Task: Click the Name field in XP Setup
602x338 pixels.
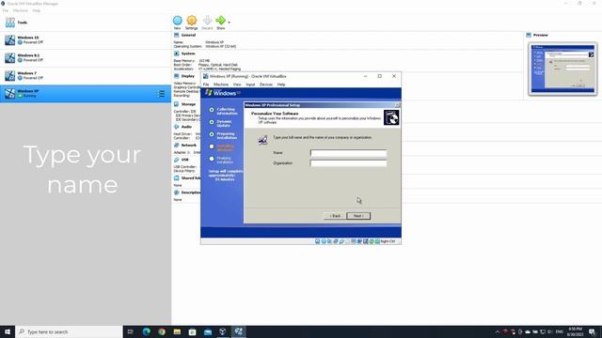Action: pyautogui.click(x=348, y=153)
